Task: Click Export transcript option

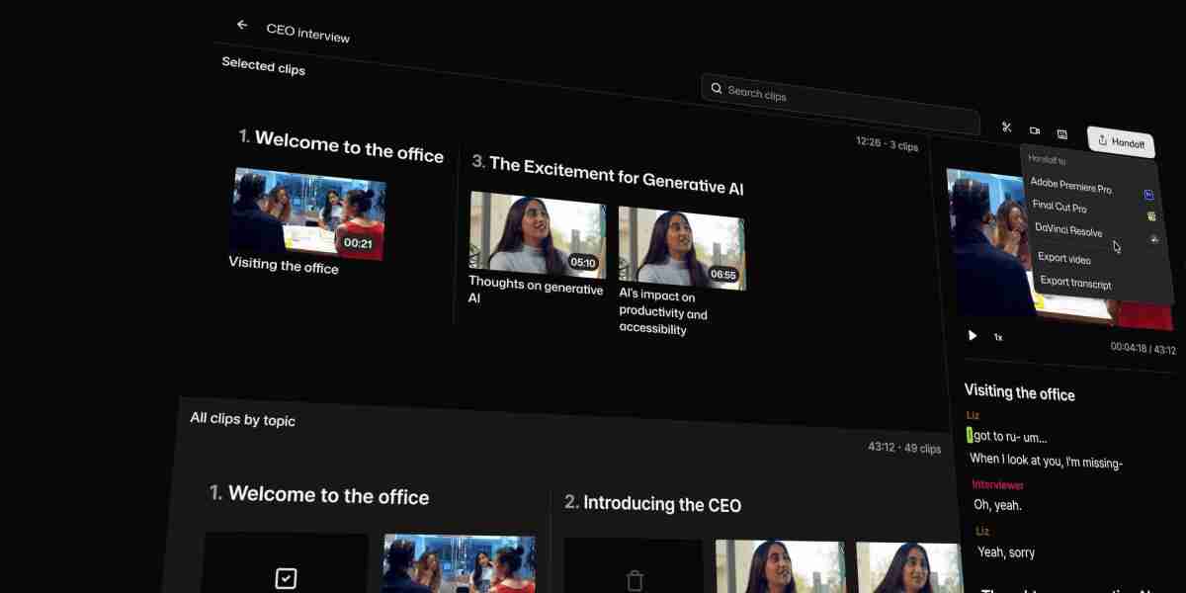Action: pyautogui.click(x=1075, y=283)
